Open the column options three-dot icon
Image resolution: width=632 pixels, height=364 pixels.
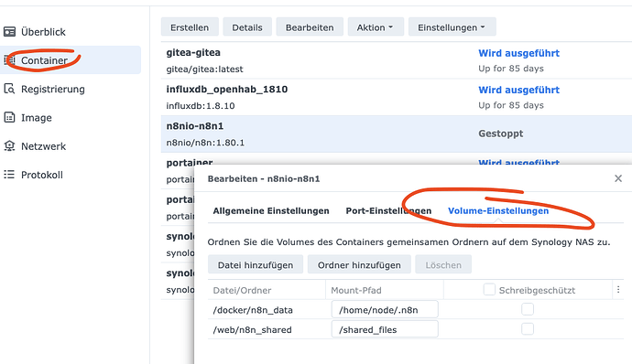coord(618,290)
